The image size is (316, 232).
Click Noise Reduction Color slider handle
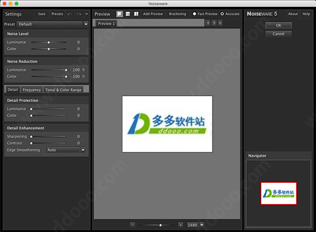click(x=66, y=77)
